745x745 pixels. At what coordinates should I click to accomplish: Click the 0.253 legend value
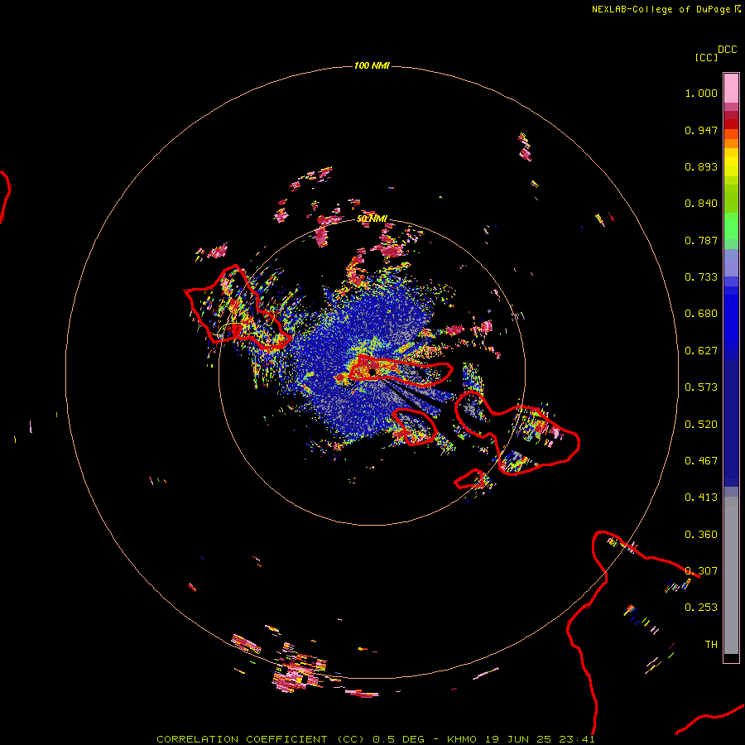[701, 608]
